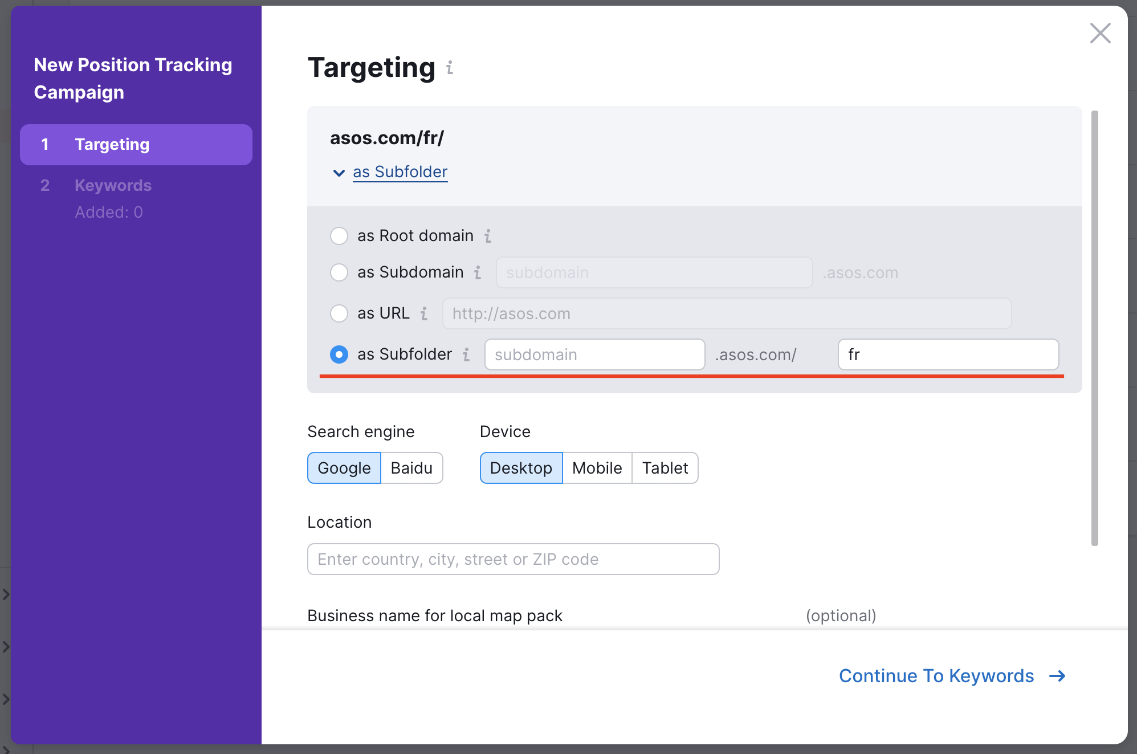The width and height of the screenshot is (1137, 754).
Task: Click info icon beside Root domain option
Action: 488,236
